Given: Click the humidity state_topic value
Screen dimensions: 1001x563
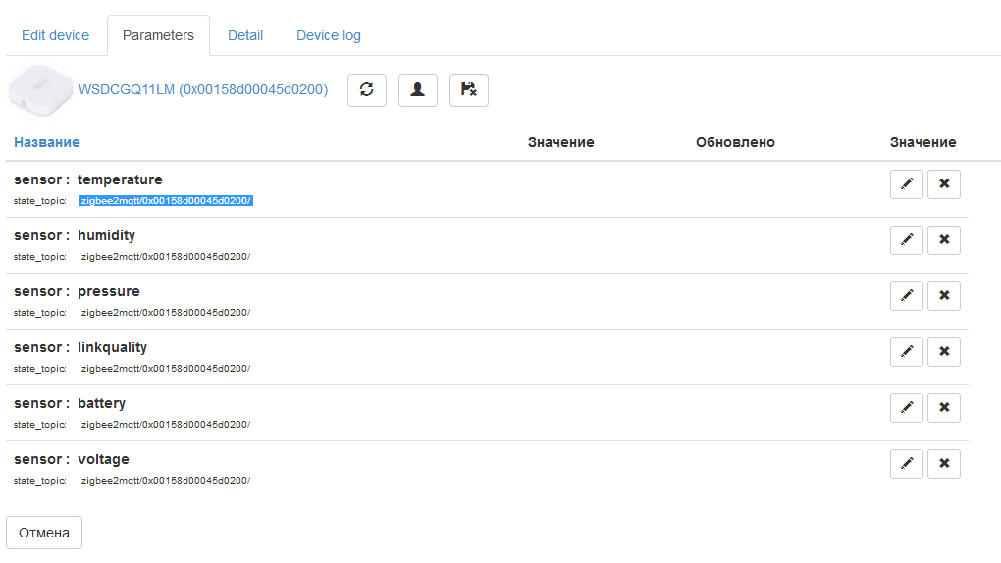Looking at the screenshot, I should tap(166, 257).
